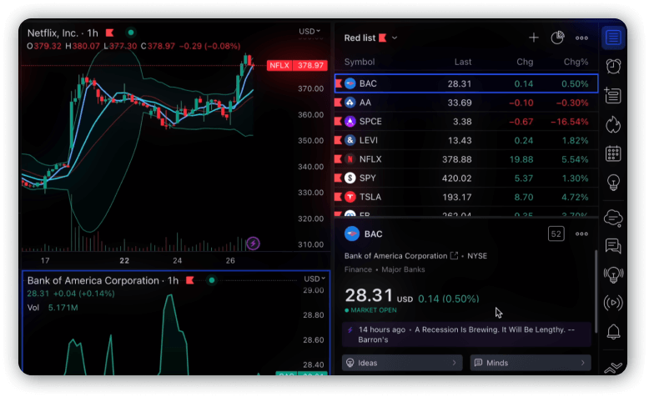Open the Ideas button chevron in BAC details
Image resolution: width=649 pixels, height=397 pixels.
coord(454,363)
